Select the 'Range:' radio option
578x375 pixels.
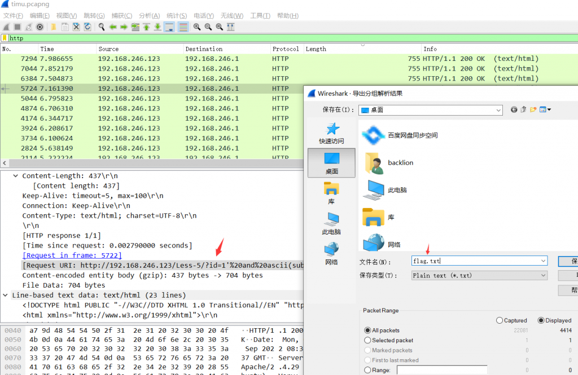point(368,370)
